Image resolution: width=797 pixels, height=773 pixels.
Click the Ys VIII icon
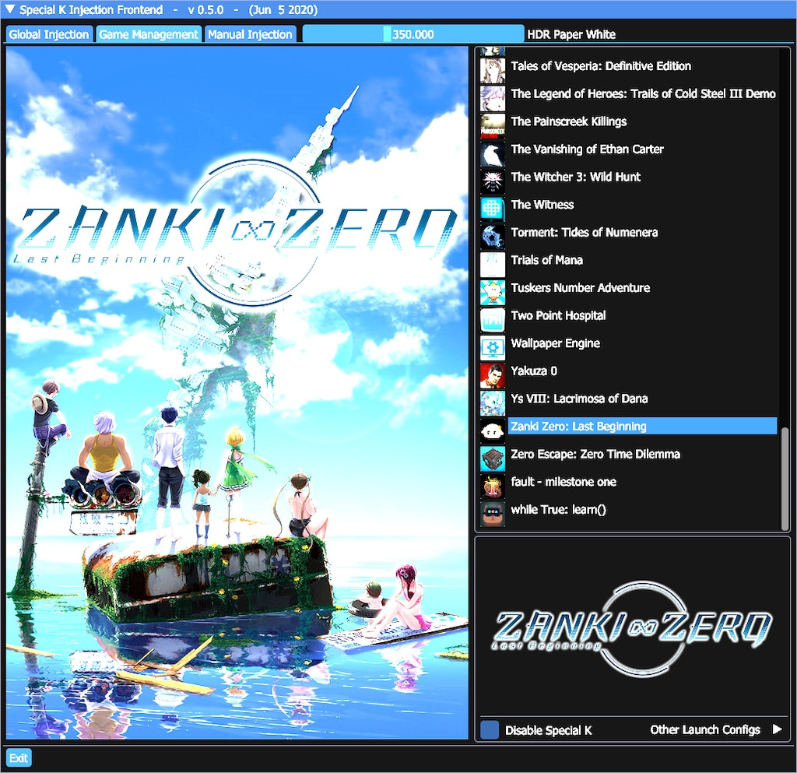[493, 402]
